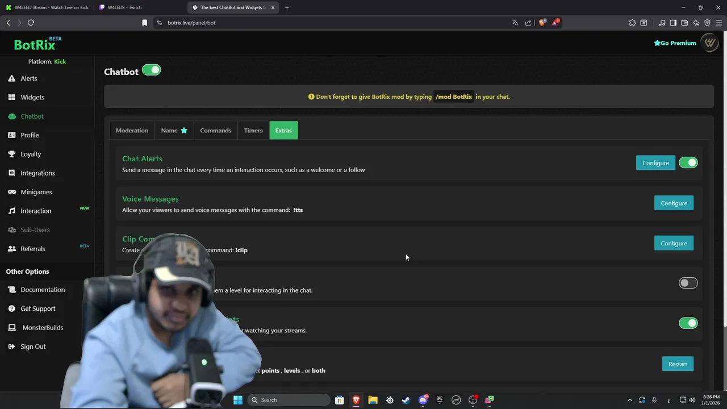Switch to the Moderation tab
Viewport: 727px width, 409px height.
pos(132,131)
